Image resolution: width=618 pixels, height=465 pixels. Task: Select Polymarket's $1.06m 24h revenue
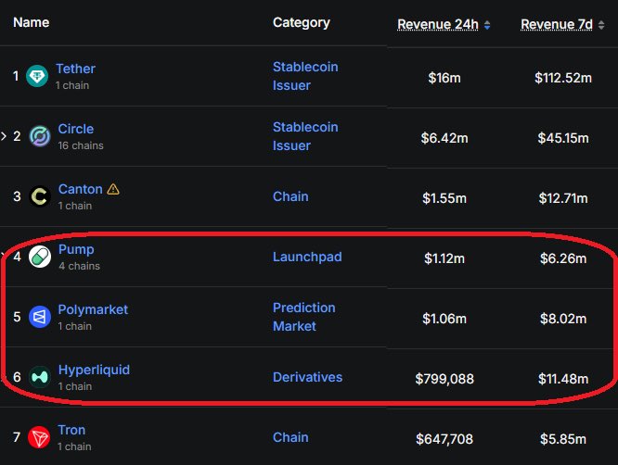(x=444, y=319)
